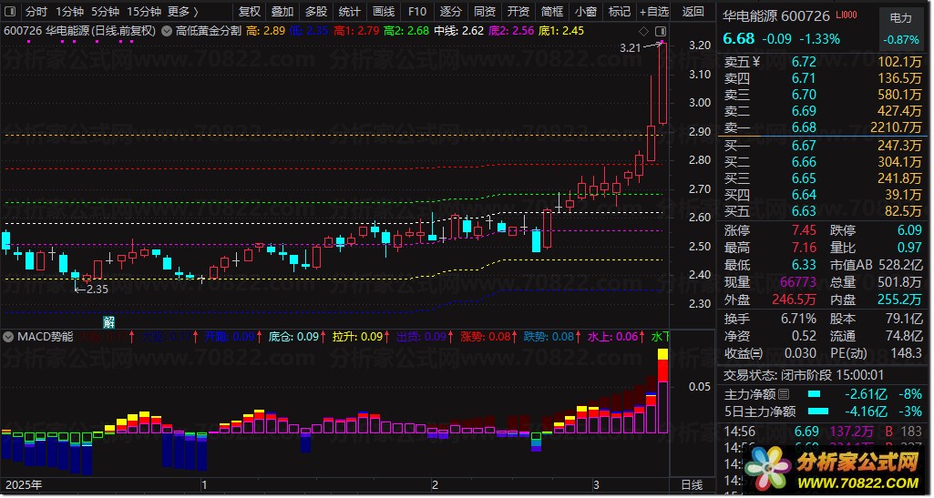This screenshot has width=934, height=498.
Task: Click the 日线 period label at bottom-right
Action: [x=692, y=485]
